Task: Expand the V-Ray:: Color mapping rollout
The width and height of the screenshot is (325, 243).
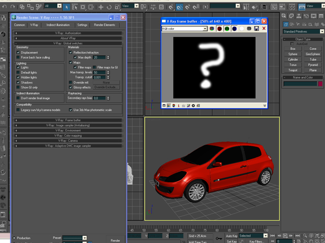Action: pos(68,136)
